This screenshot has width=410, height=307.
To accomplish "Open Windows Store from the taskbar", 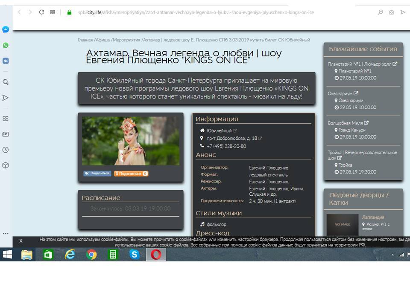I will click(x=48, y=255).
